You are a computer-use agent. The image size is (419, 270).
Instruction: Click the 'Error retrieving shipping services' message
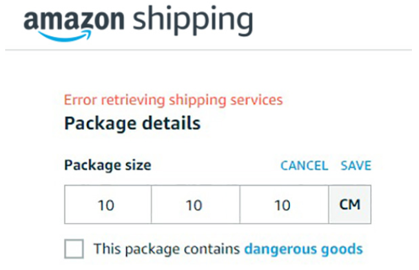coord(174,100)
